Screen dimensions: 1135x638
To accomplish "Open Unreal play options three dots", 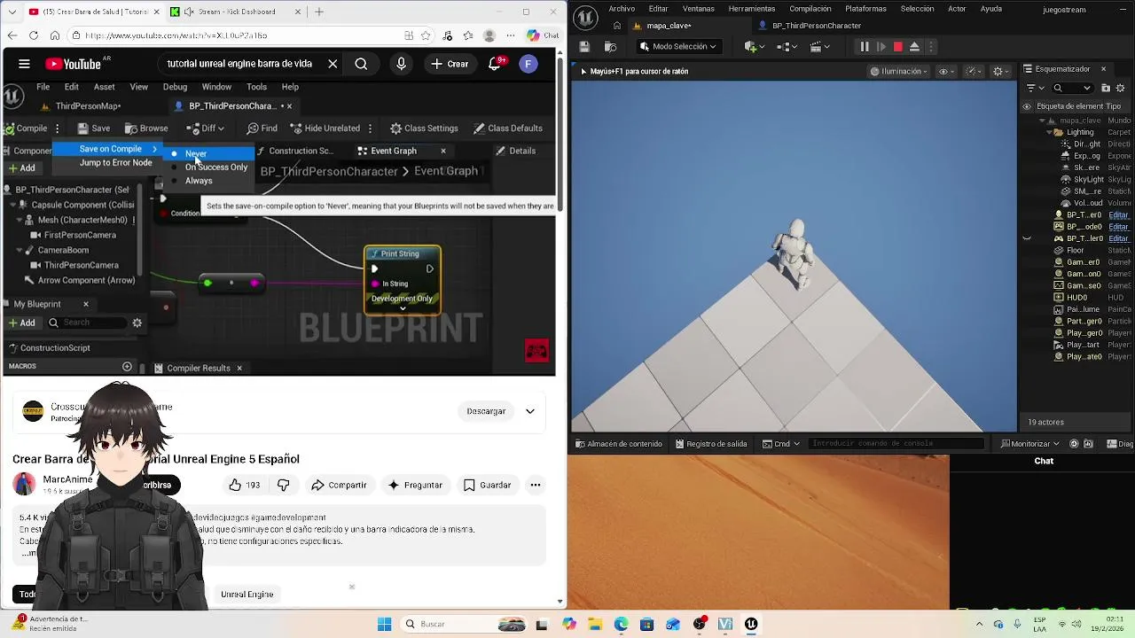I will 931,47.
